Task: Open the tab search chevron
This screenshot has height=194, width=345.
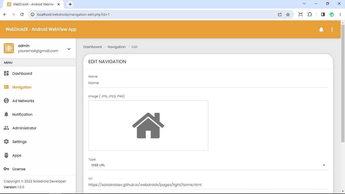Action: [x=304, y=4]
